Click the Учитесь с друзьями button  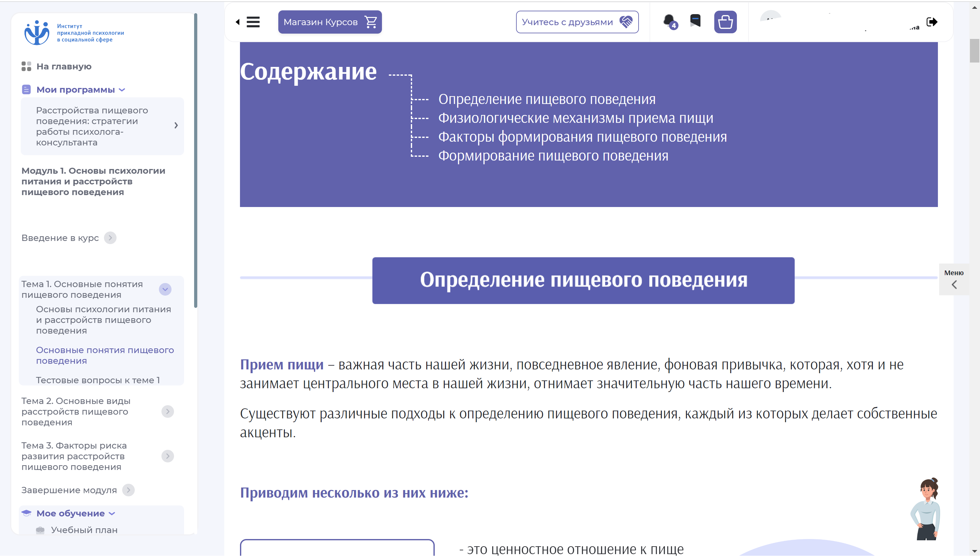[x=577, y=22]
